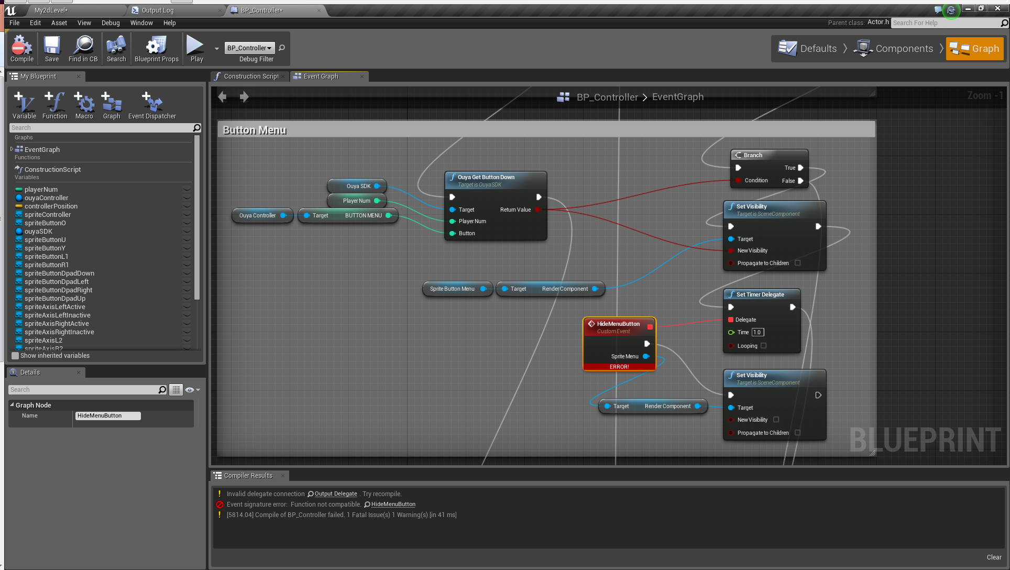This screenshot has height=570, width=1010.
Task: Clear the compiler results
Action: tap(993, 557)
